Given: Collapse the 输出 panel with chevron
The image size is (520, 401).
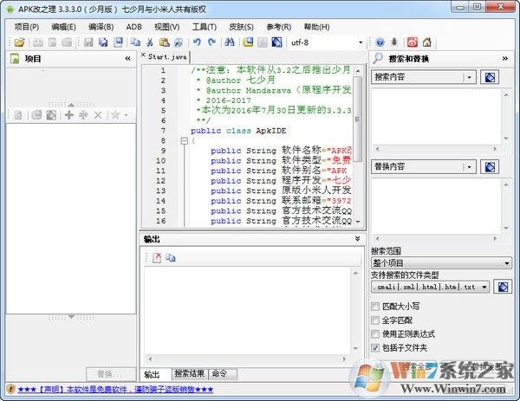Looking at the screenshot, I should (x=357, y=239).
